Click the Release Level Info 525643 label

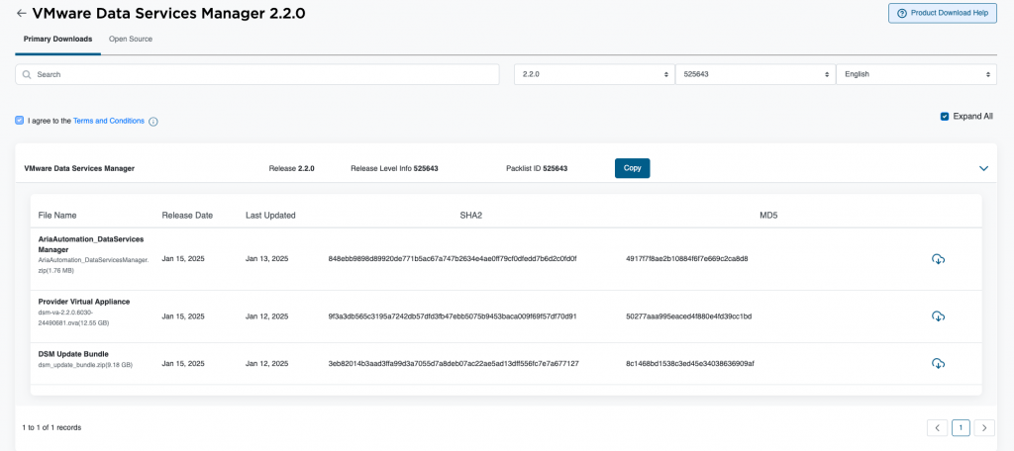pyautogui.click(x=394, y=168)
